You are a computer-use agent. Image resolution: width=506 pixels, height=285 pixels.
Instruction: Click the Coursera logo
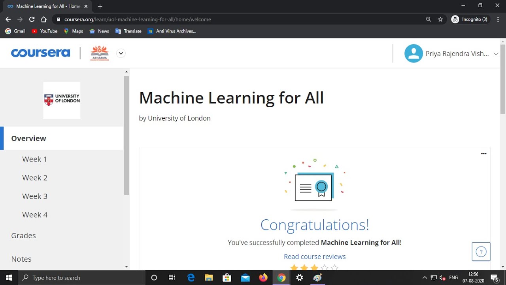coord(40,53)
